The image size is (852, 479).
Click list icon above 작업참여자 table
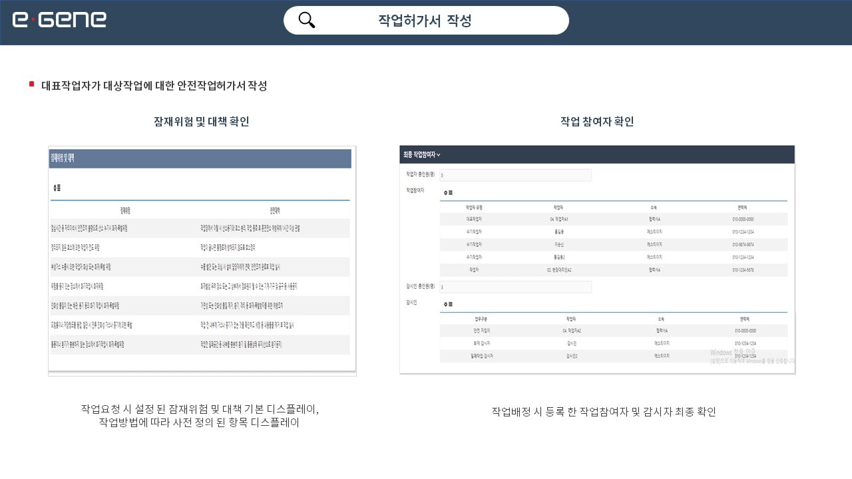coord(451,192)
